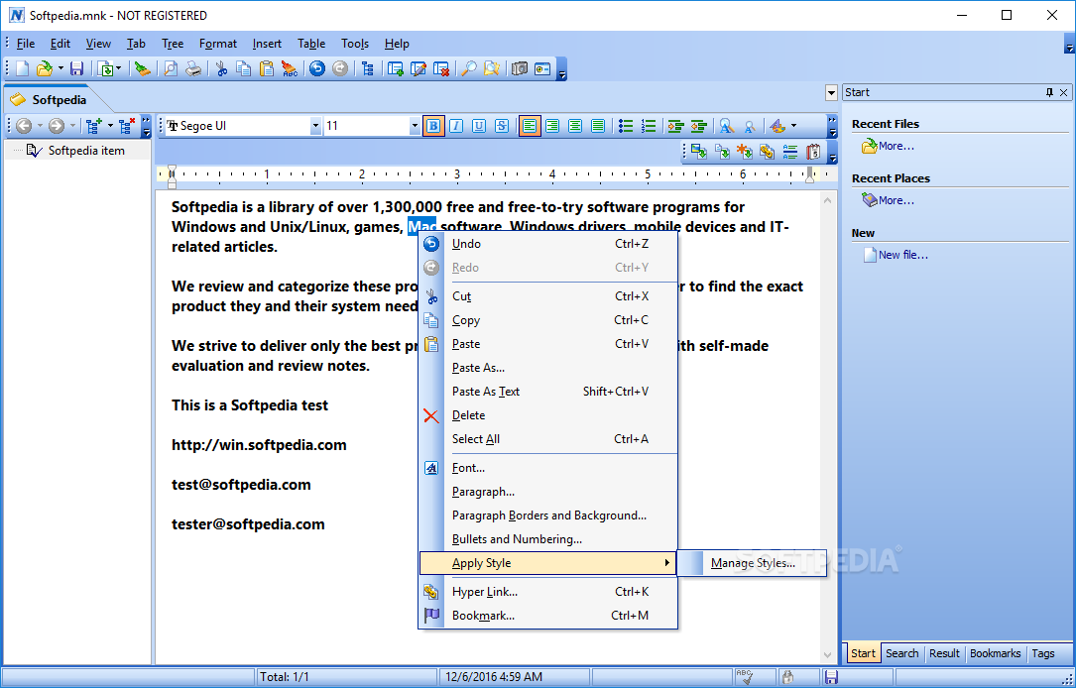This screenshot has height=688, width=1076.
Task: Click the add item toolbar icon with green plus
Action: point(396,68)
